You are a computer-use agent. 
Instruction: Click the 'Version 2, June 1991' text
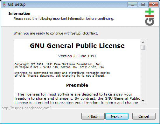77,56
